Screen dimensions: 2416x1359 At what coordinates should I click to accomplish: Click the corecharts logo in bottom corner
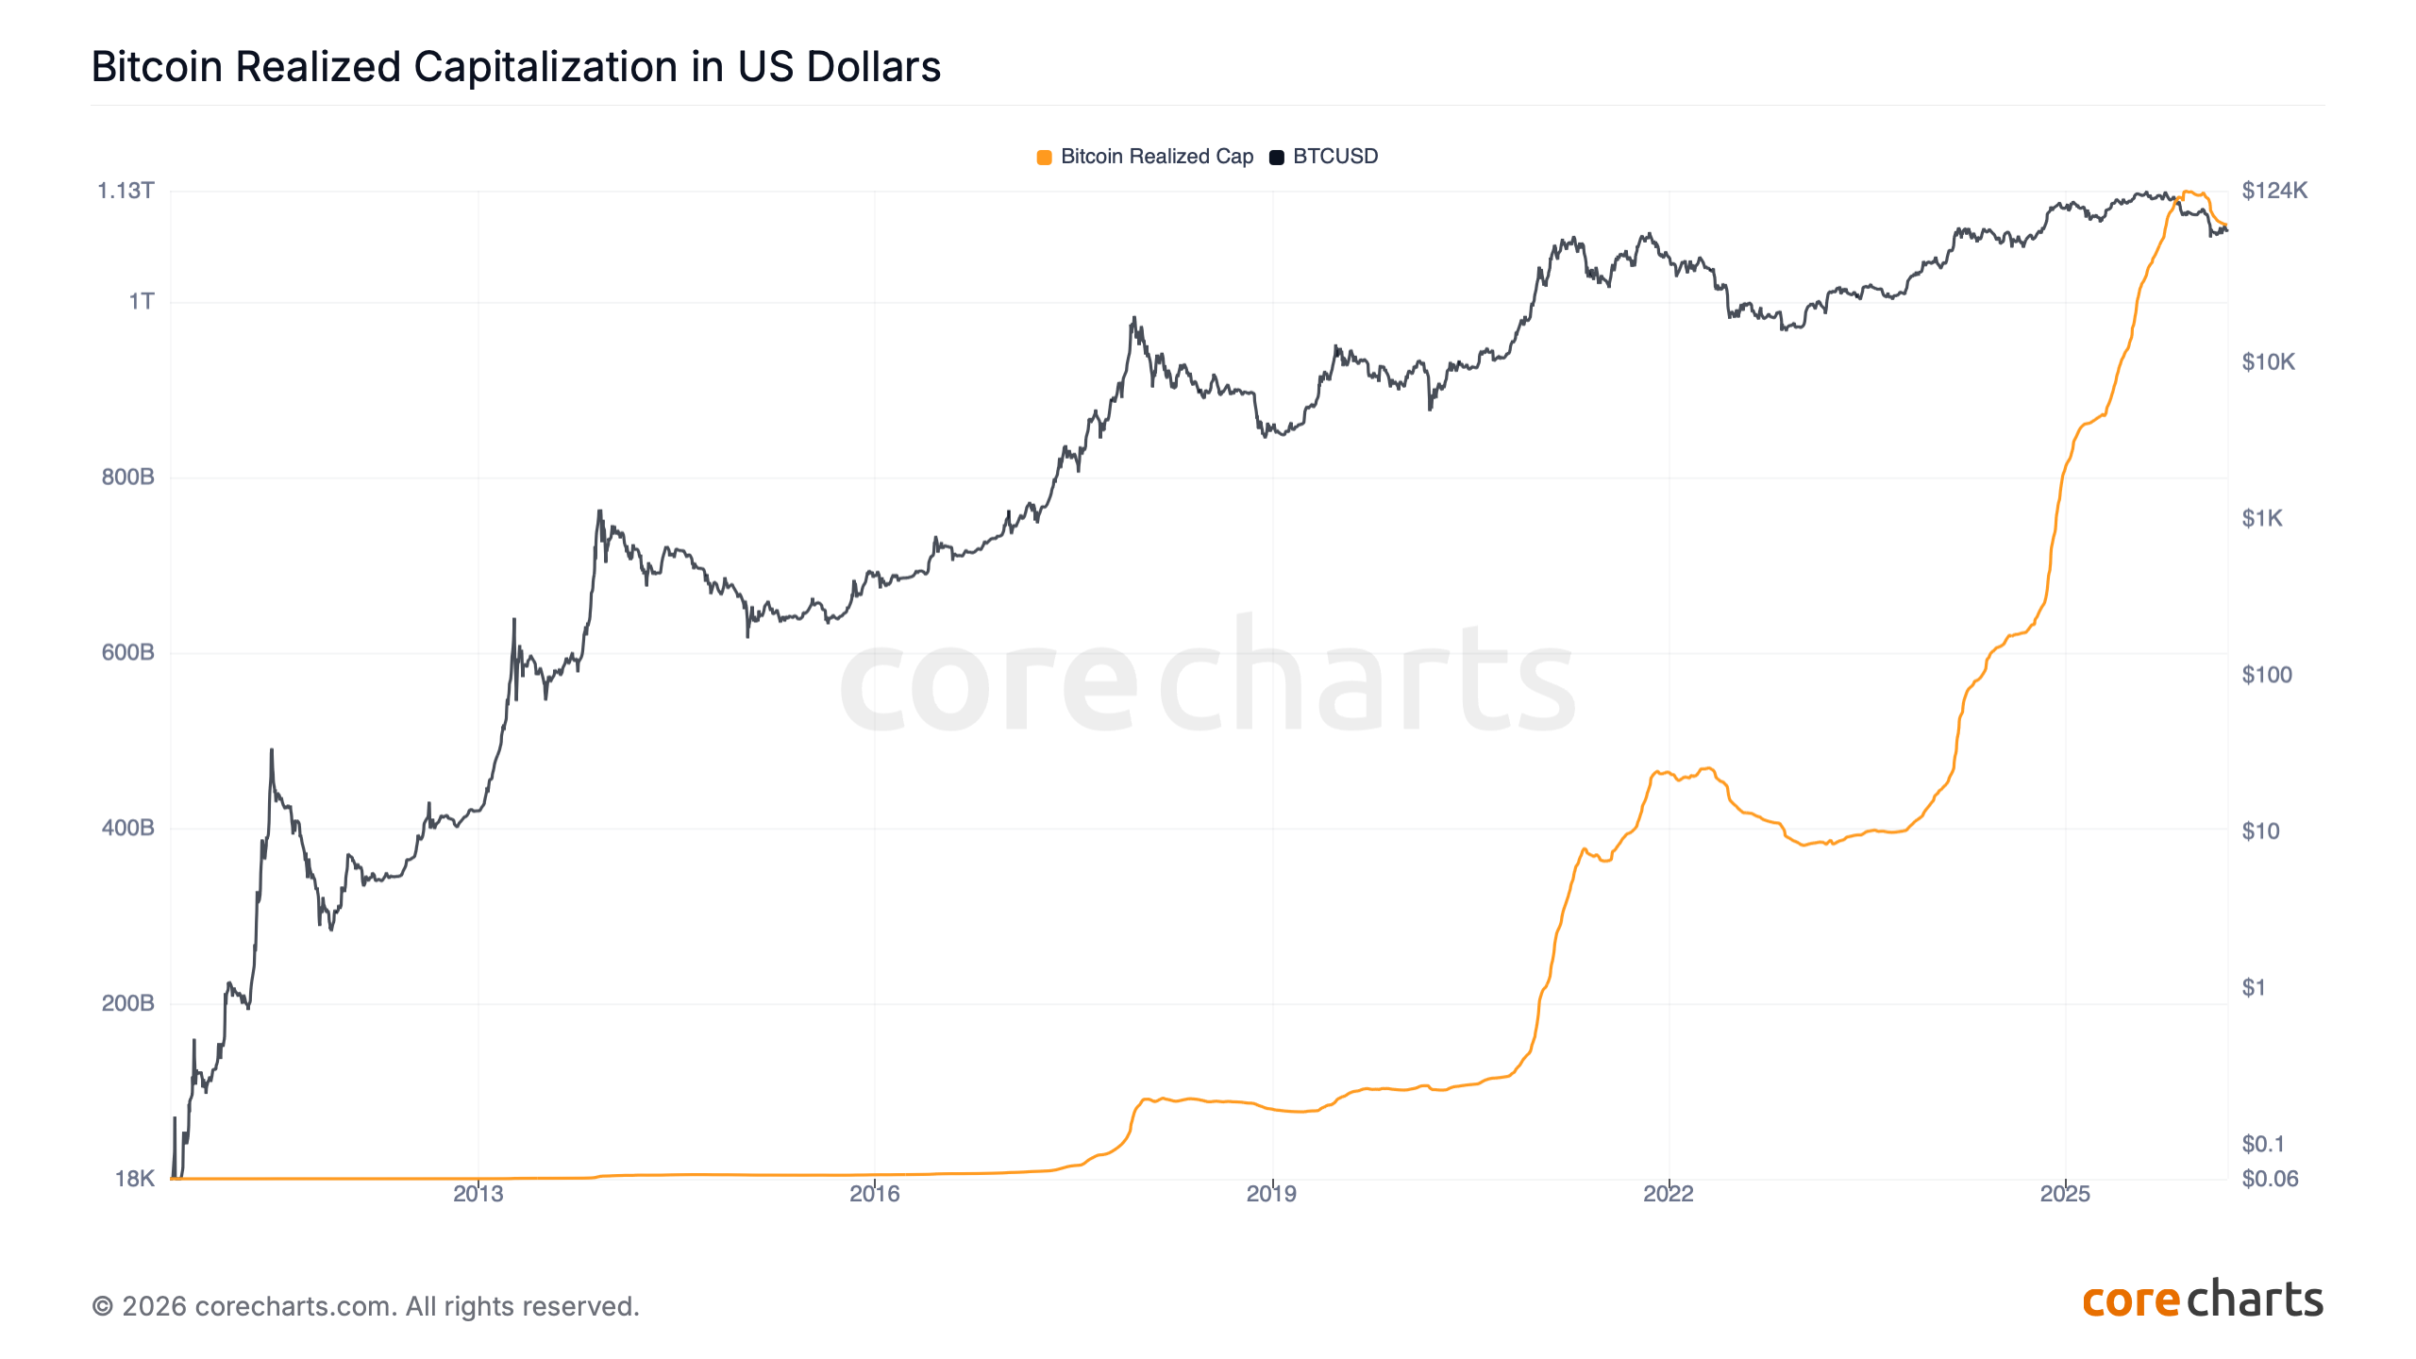(x=2202, y=1300)
